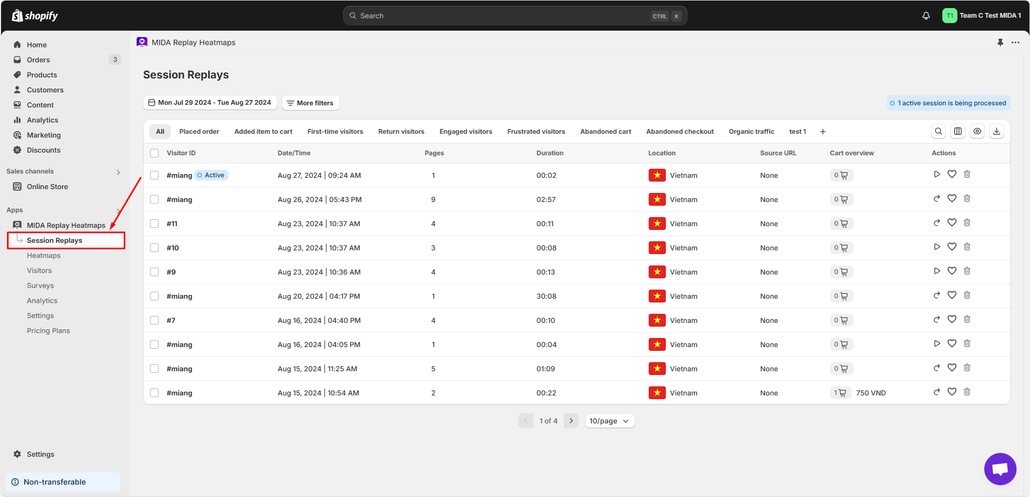Image resolution: width=1030 pixels, height=497 pixels.
Task: Click the More filters button
Action: pos(310,103)
